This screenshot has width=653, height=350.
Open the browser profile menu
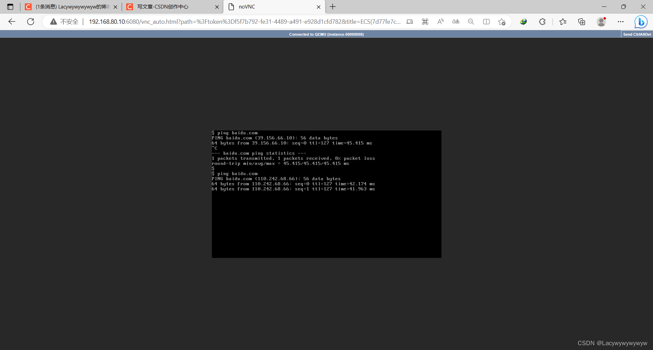click(x=601, y=21)
